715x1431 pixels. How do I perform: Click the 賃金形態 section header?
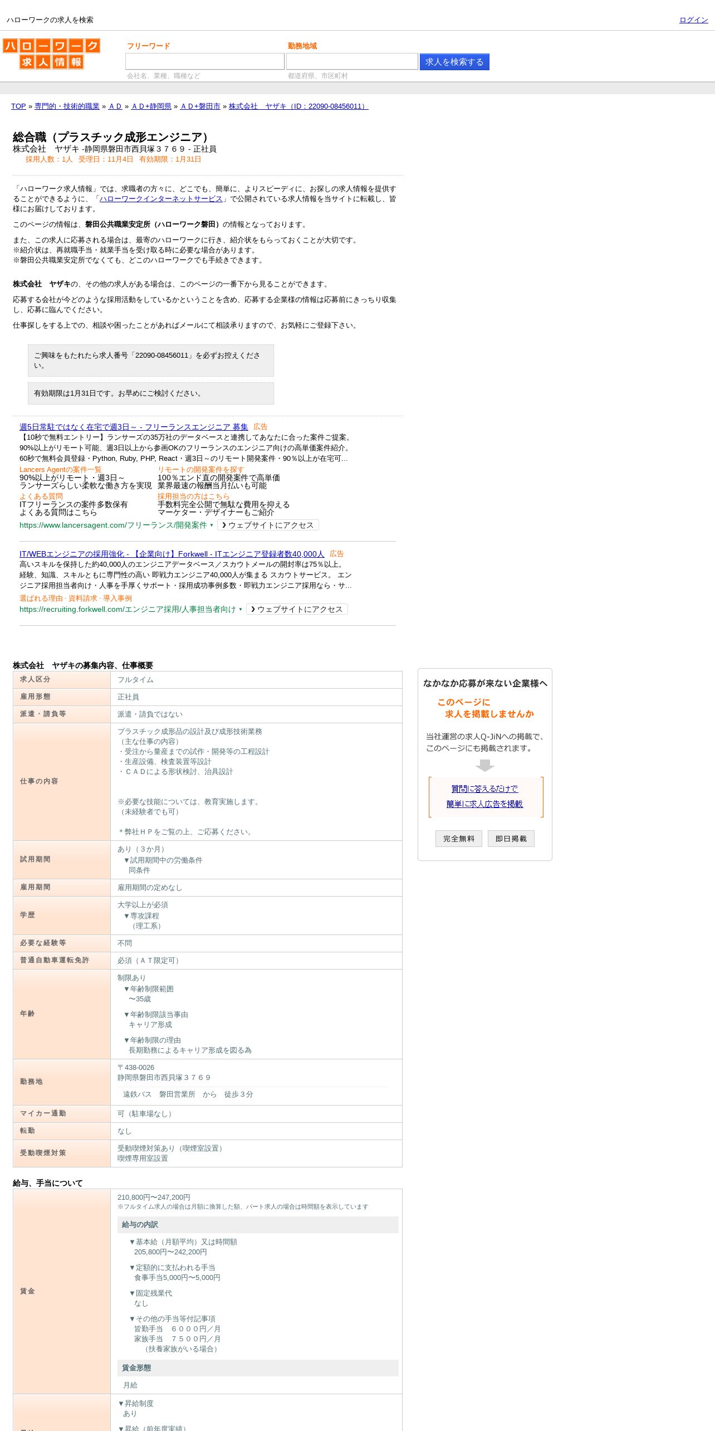coord(258,1368)
